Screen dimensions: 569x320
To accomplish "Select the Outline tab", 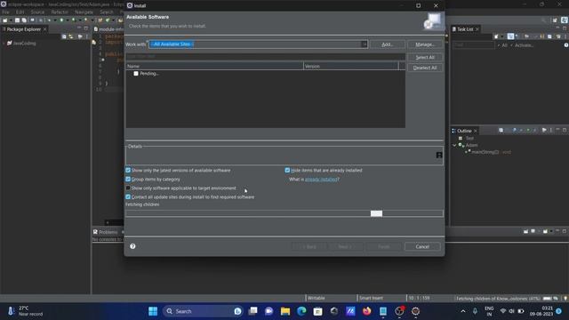I will coord(464,131).
